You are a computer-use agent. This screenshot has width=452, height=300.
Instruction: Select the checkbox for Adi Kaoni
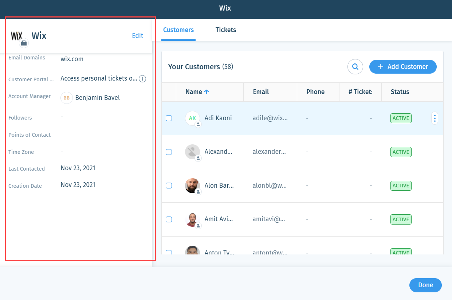[169, 118]
